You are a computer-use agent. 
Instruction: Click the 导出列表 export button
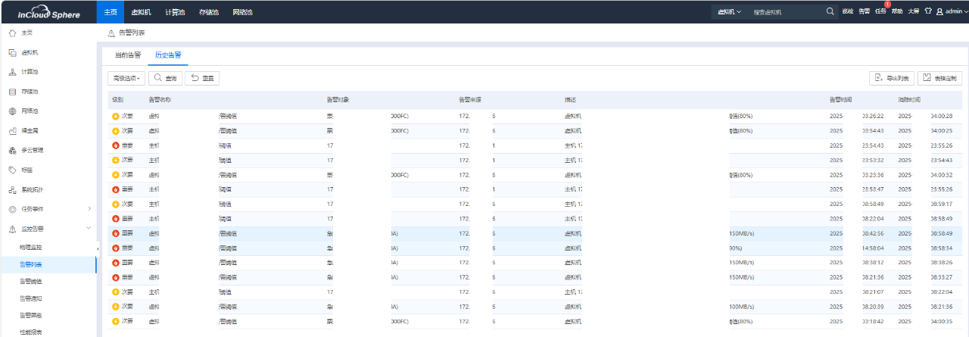[891, 78]
